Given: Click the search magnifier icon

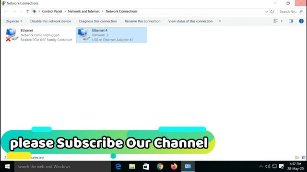Looking at the screenshot, I should coord(301,11).
